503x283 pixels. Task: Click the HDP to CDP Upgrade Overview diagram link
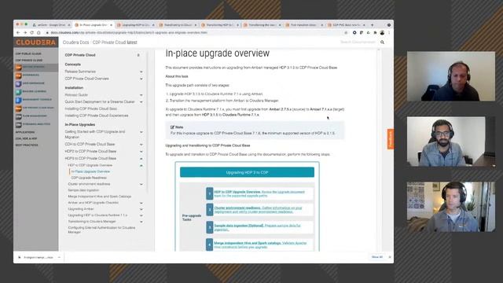tap(237, 192)
